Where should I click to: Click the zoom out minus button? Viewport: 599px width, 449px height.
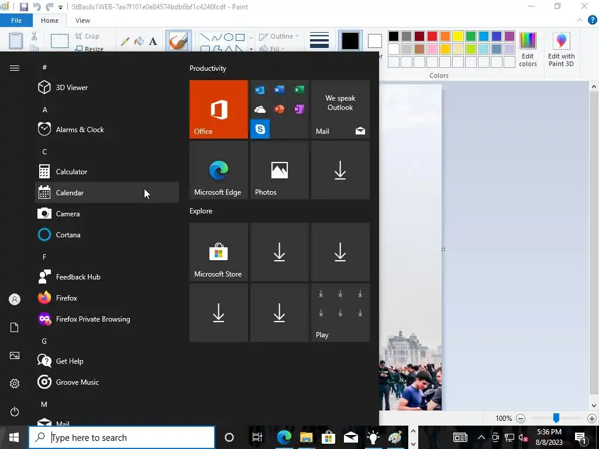point(520,419)
